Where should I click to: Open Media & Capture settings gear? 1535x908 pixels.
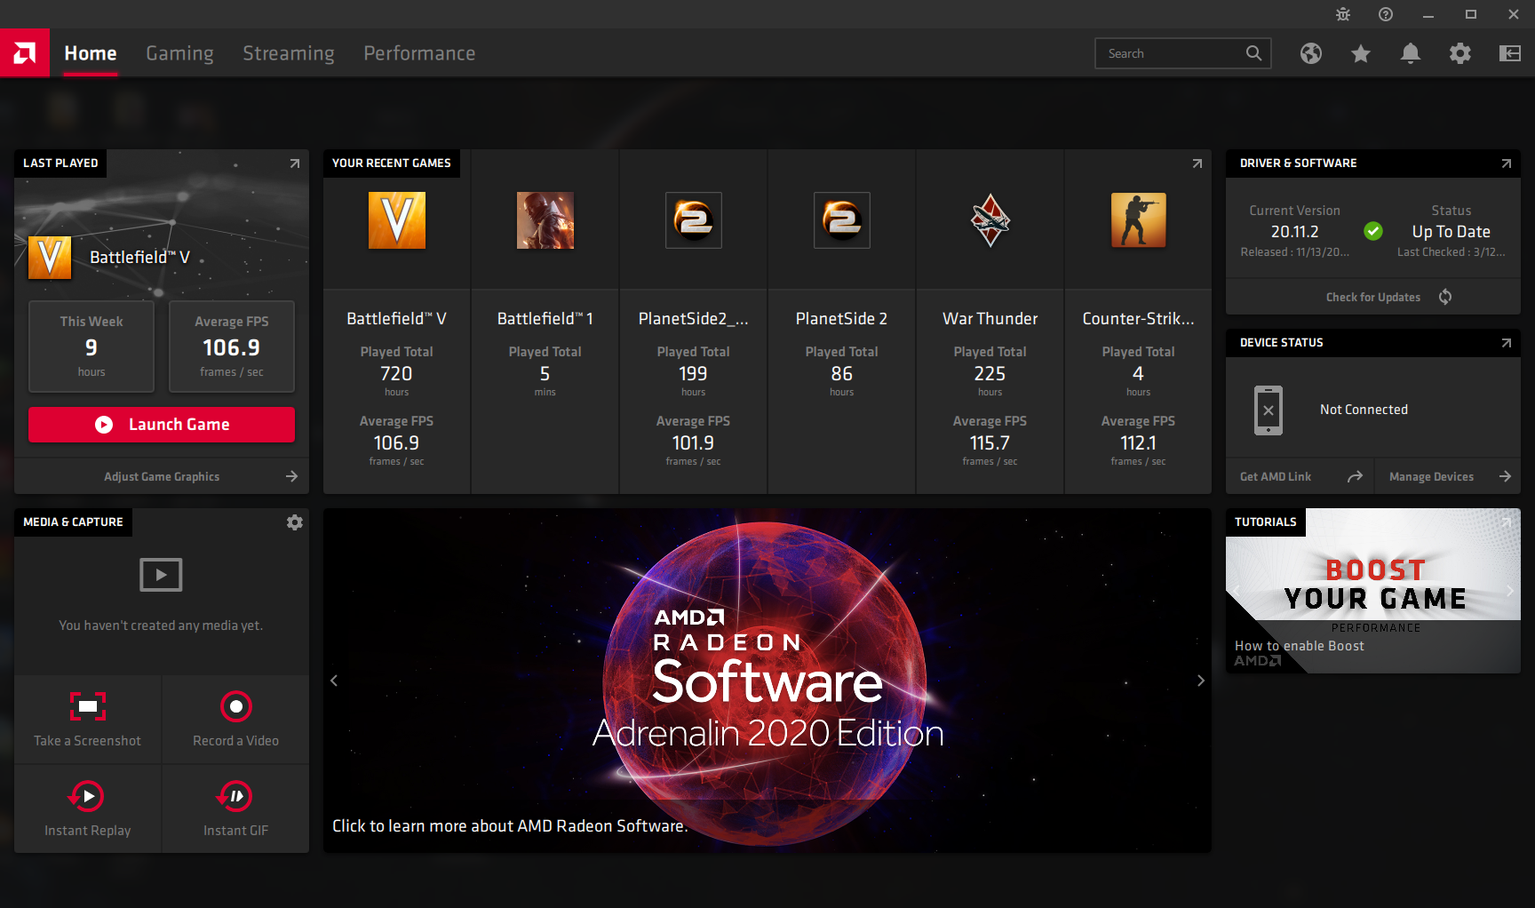(295, 522)
